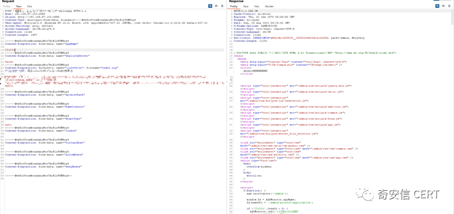Click the form-data name="startType" line
The image size is (454, 214).
[x=44, y=119]
